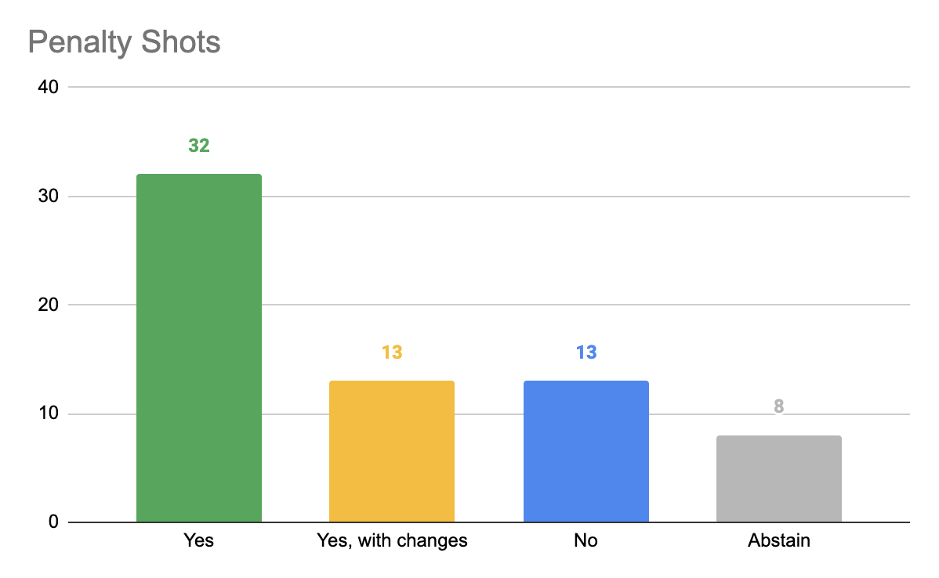This screenshot has height=578, width=939.
Task: Click the No axis label
Action: point(586,540)
